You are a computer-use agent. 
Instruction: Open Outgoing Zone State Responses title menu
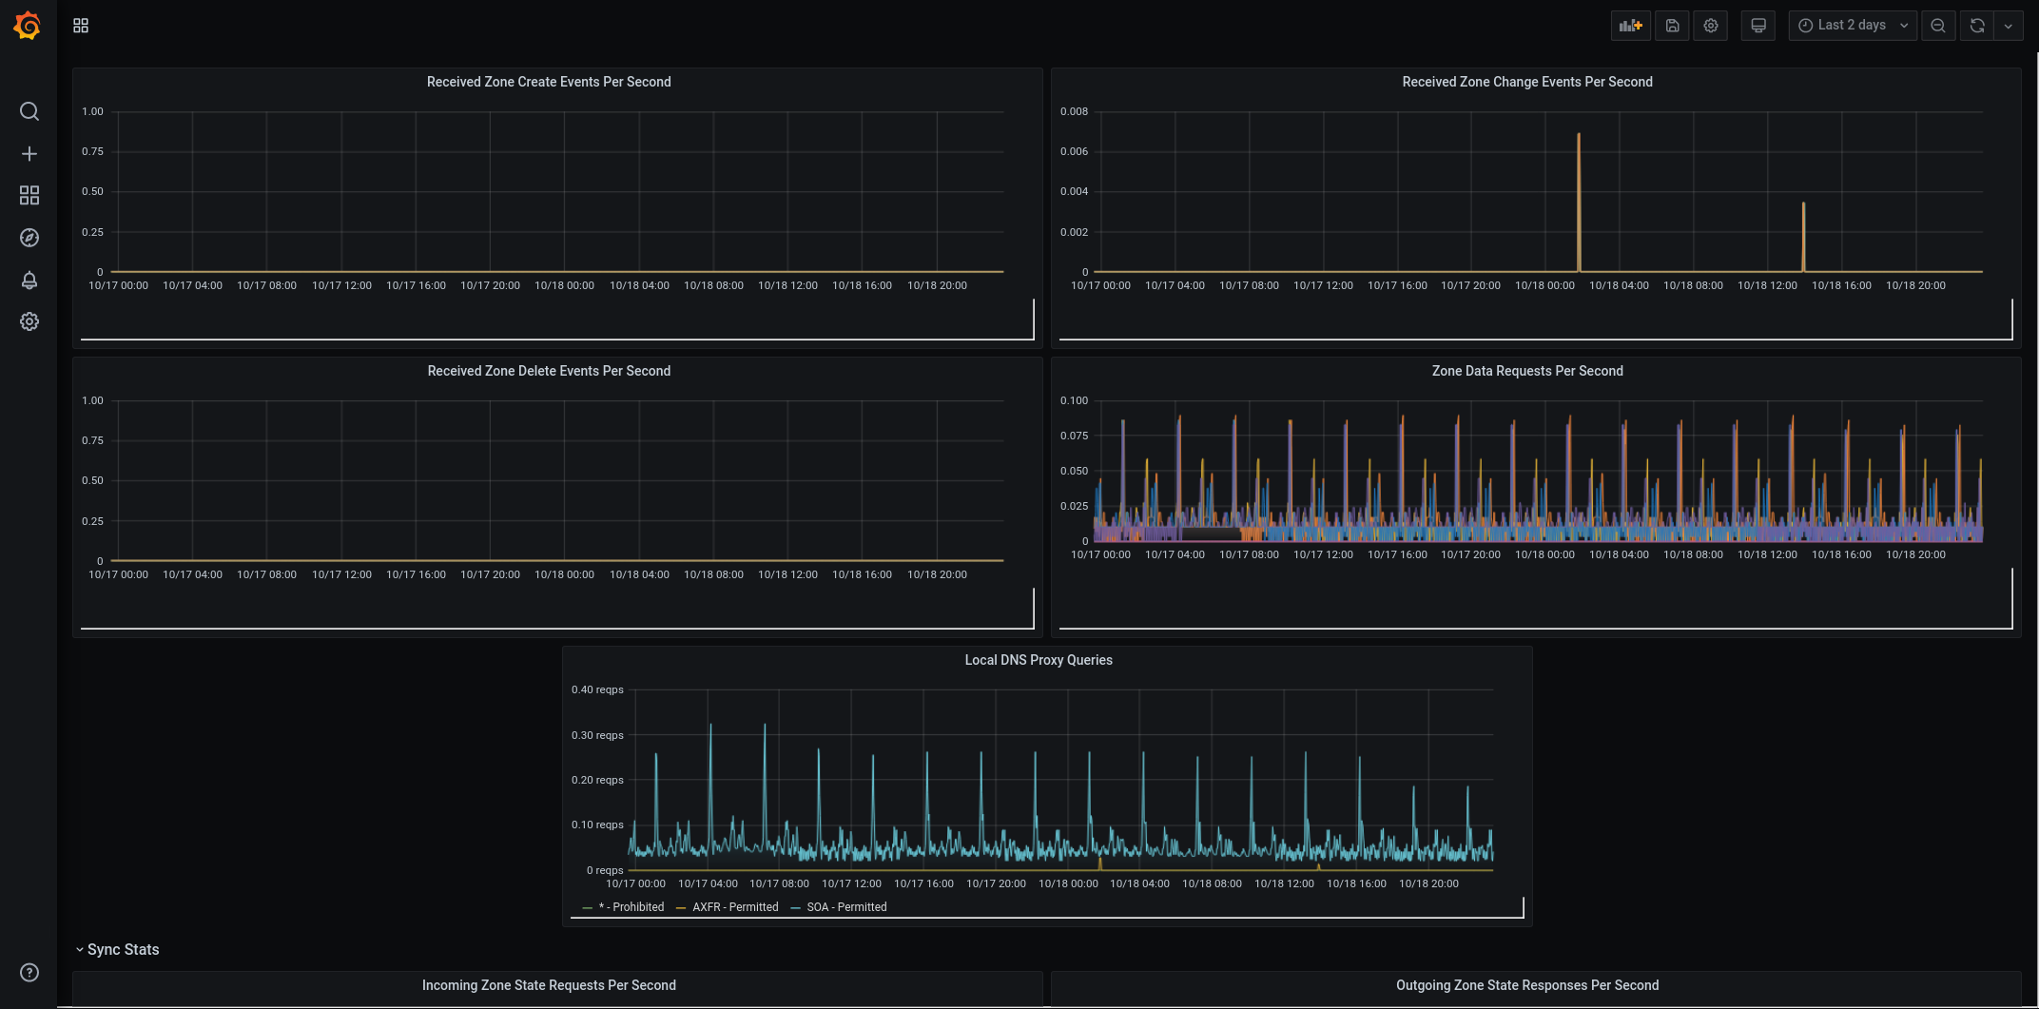tap(1527, 985)
